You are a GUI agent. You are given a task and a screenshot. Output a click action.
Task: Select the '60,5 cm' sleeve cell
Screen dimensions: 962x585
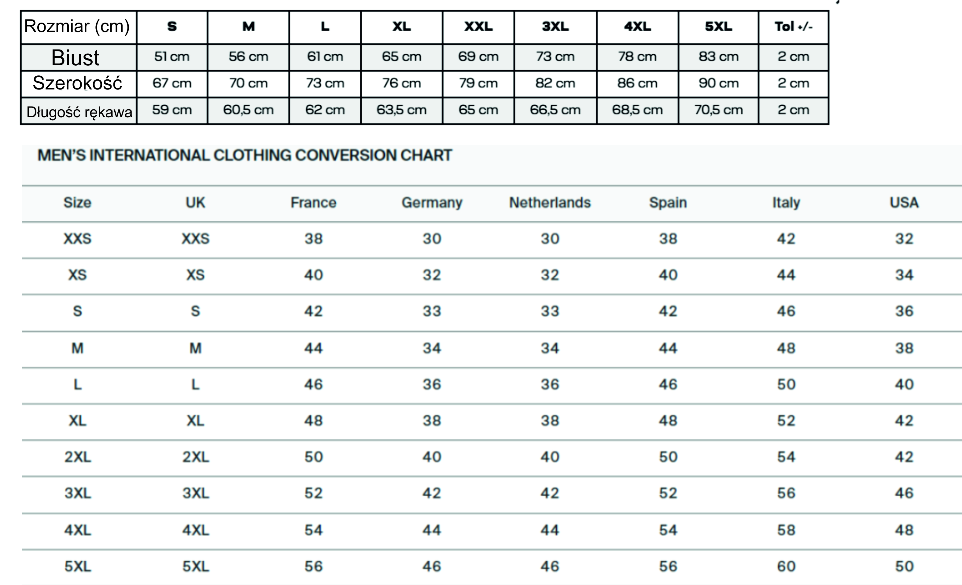coord(248,110)
